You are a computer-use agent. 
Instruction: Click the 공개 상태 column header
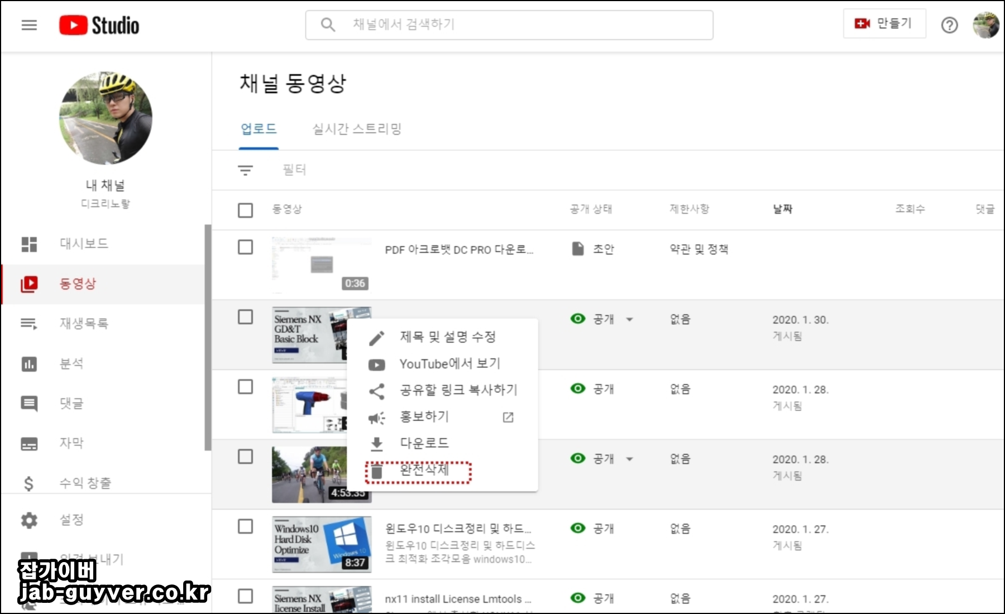click(x=591, y=209)
